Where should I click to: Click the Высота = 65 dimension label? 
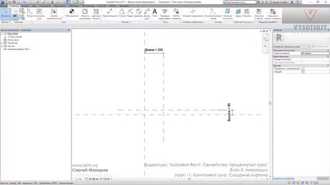(x=229, y=112)
